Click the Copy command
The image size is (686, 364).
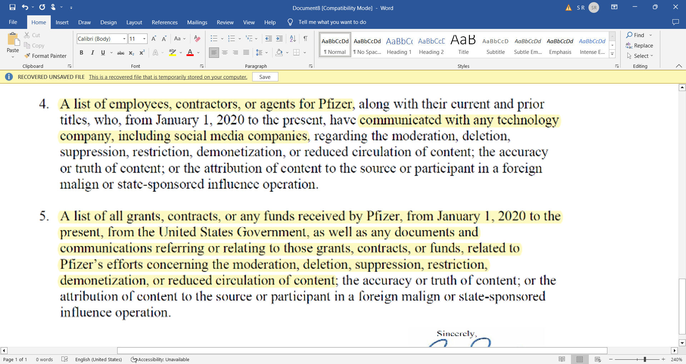click(34, 45)
